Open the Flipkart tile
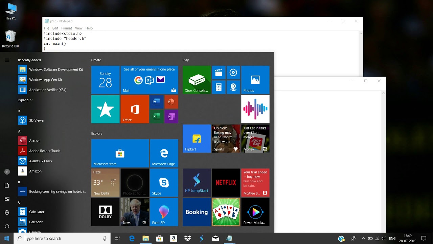Image resolution: width=433 pixels, height=244 pixels. point(197,139)
